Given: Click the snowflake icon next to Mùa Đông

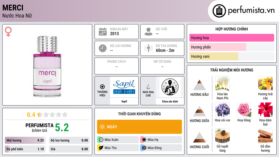Looking at the screenshot, I should (x=144, y=148).
